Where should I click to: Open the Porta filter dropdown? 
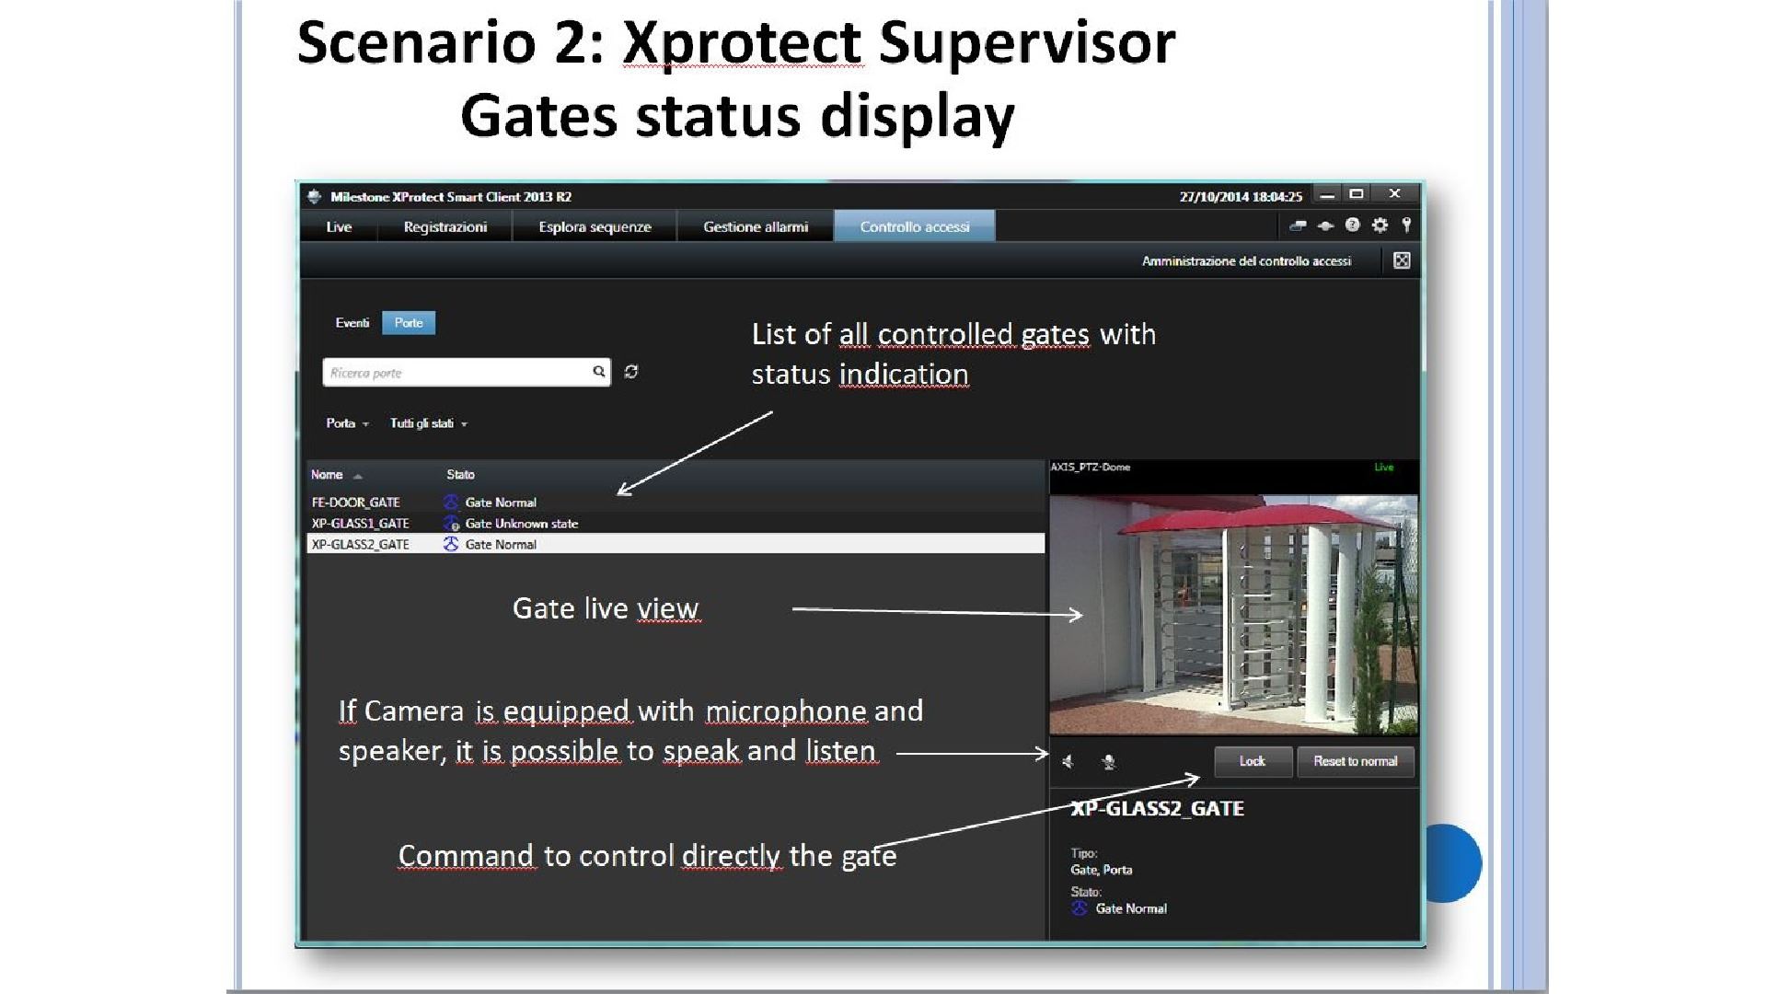tap(347, 423)
